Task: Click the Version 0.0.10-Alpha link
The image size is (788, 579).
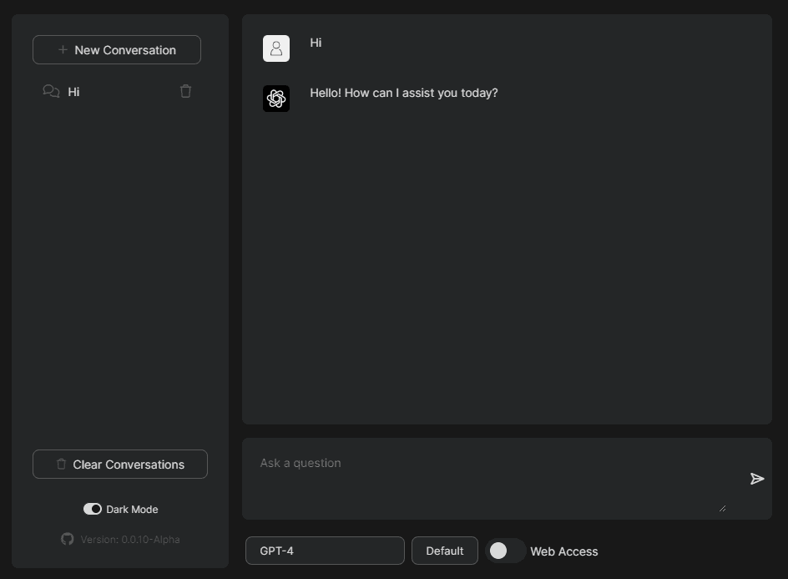Action: [x=129, y=540]
